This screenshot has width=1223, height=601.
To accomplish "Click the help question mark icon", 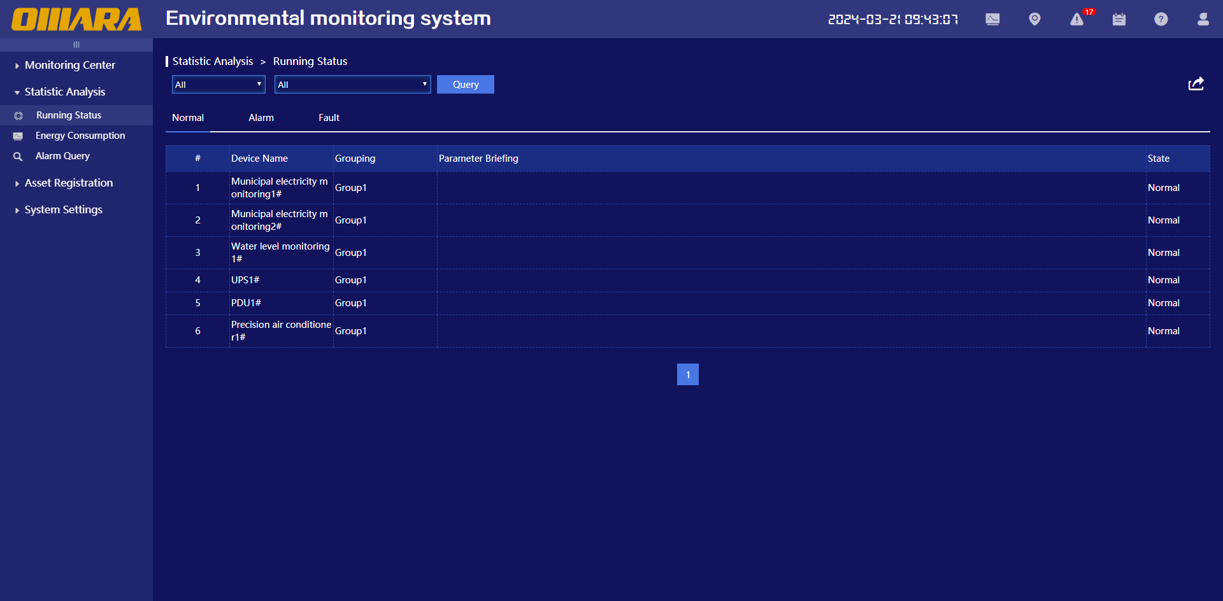I will coord(1161,19).
